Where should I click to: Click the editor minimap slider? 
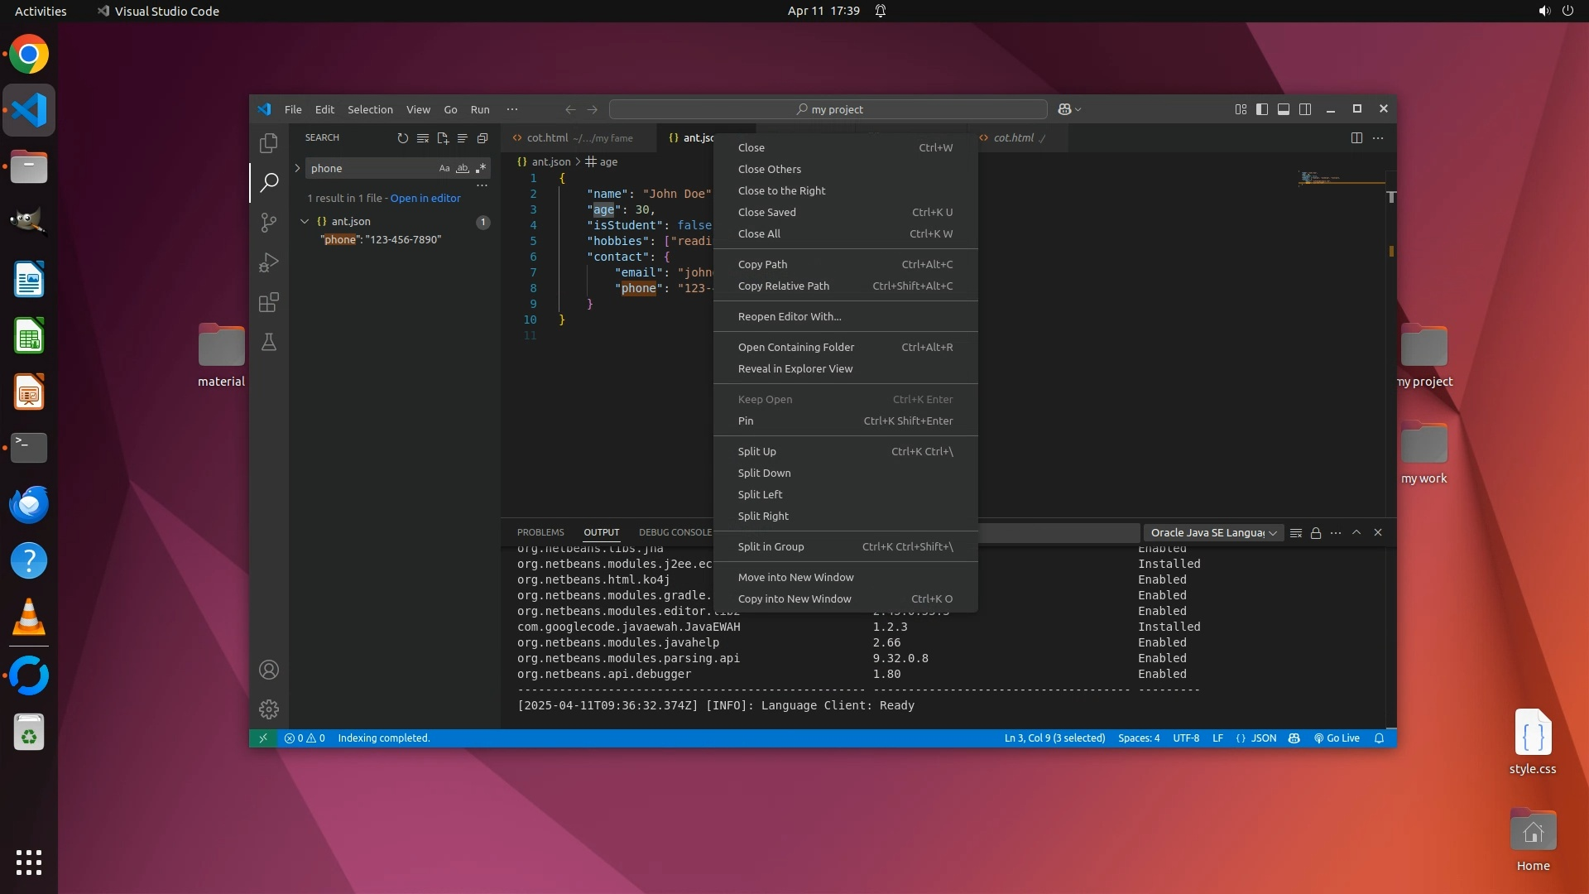point(1341,177)
